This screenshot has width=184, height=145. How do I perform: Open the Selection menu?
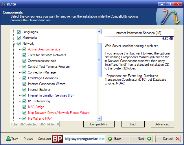(45, 139)
